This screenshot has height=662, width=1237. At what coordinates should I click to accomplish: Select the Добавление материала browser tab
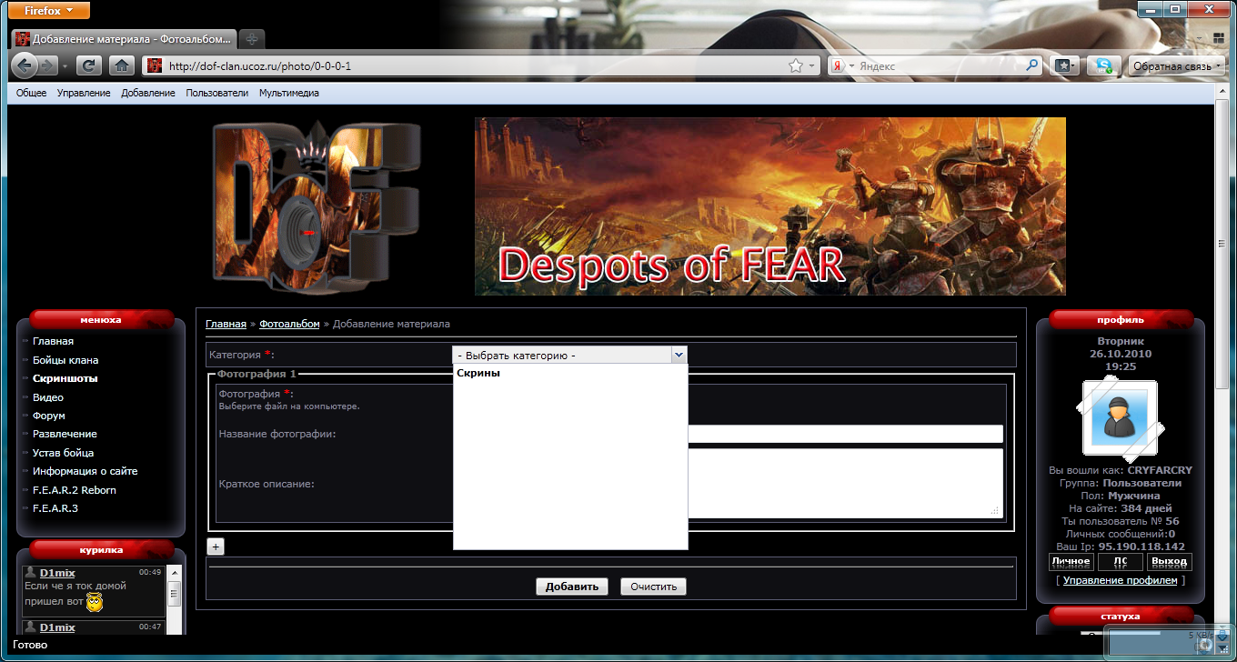pyautogui.click(x=125, y=39)
